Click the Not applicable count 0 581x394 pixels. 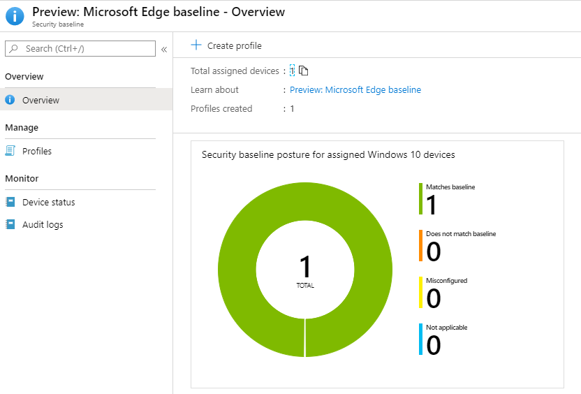[434, 345]
